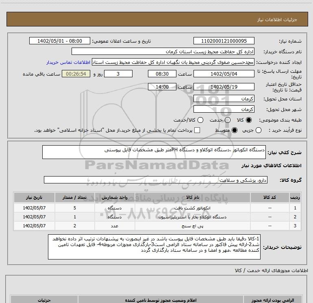313x303 pixels.
Task: Click the goods group field دارو، پزشکی و سلامت
Action: click(x=156, y=180)
